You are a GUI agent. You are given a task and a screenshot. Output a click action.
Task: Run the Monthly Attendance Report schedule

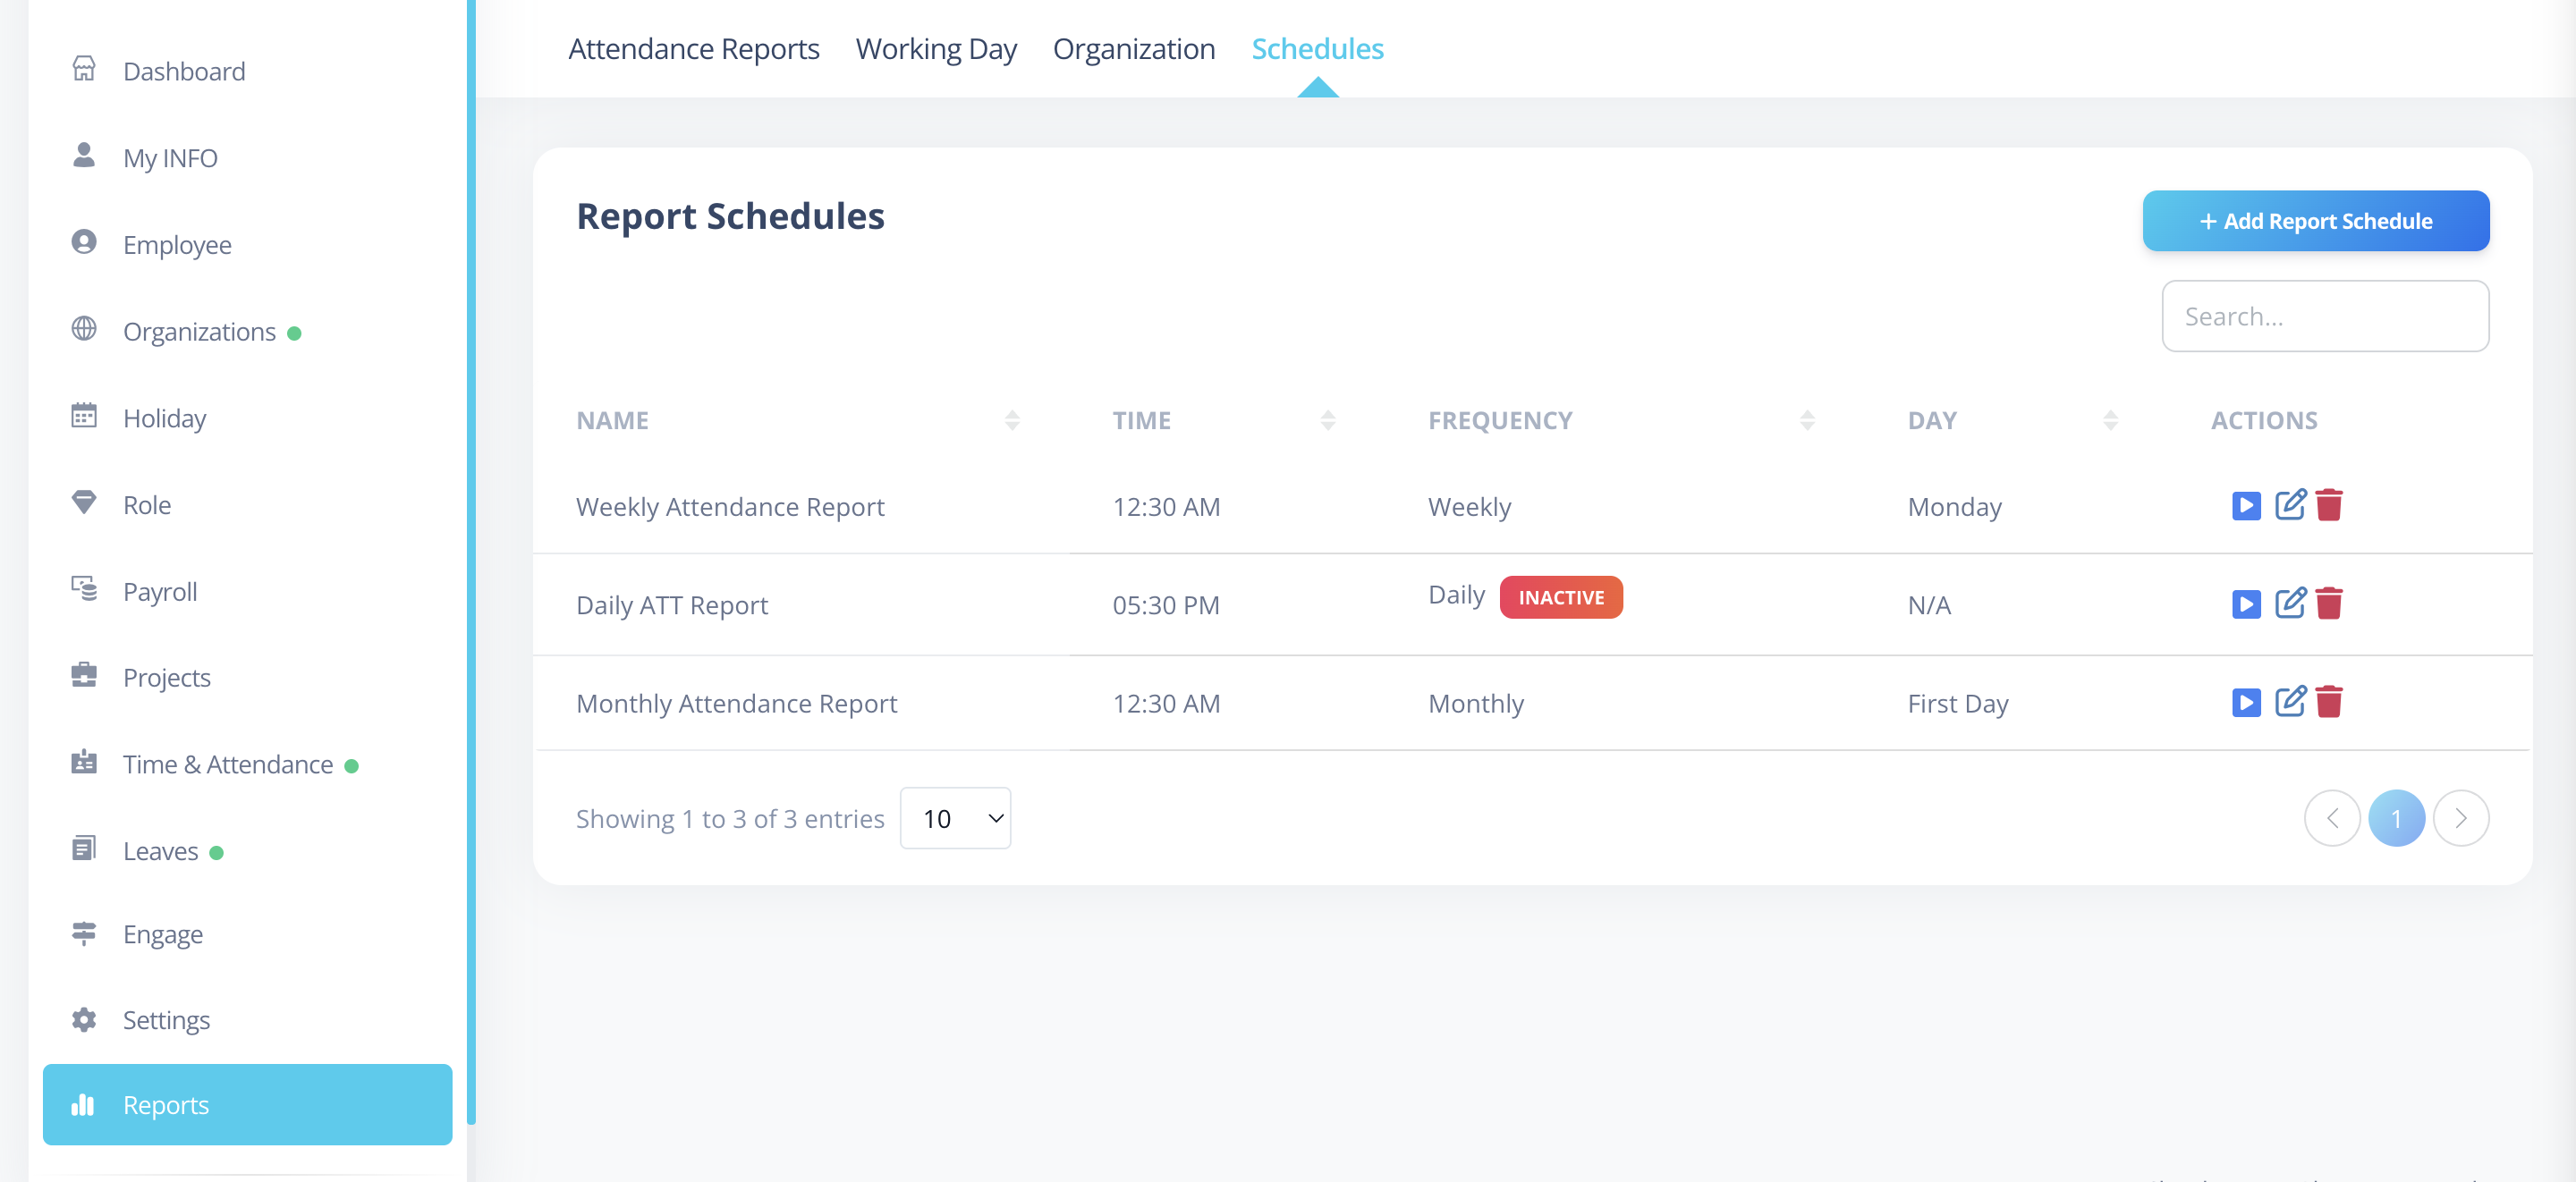click(x=2245, y=702)
